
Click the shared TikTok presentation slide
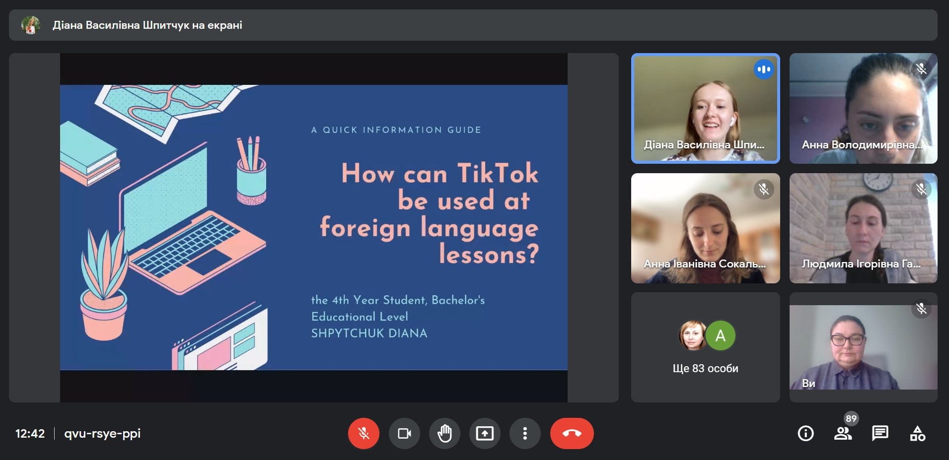(313, 227)
